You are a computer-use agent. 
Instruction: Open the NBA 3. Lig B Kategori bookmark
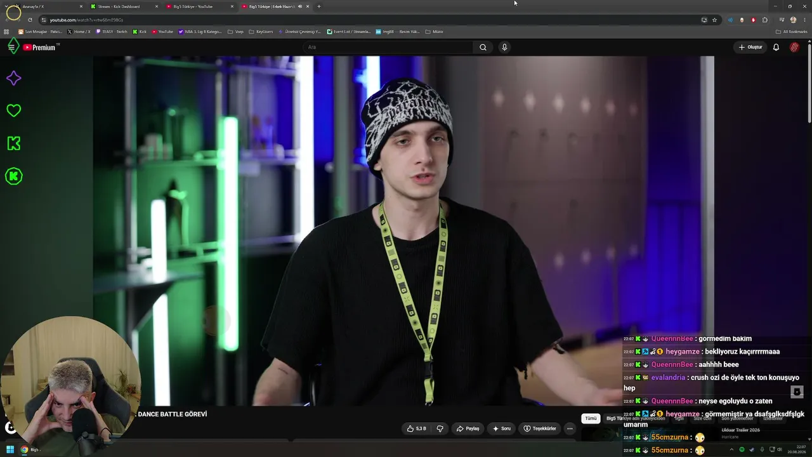point(200,32)
